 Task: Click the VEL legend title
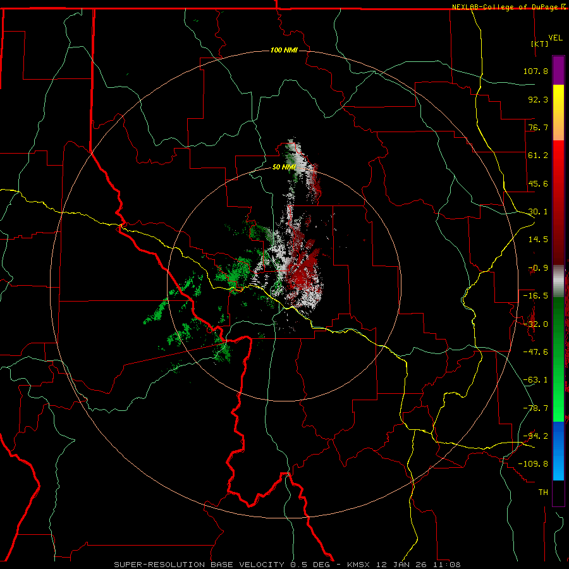[555, 38]
